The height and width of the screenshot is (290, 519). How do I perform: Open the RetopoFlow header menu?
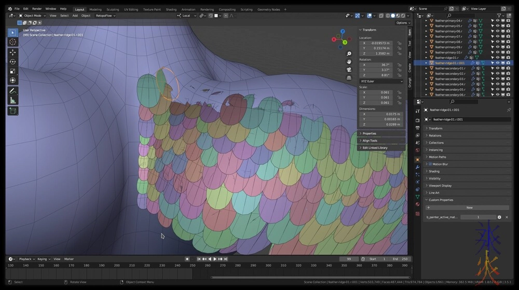(x=104, y=16)
